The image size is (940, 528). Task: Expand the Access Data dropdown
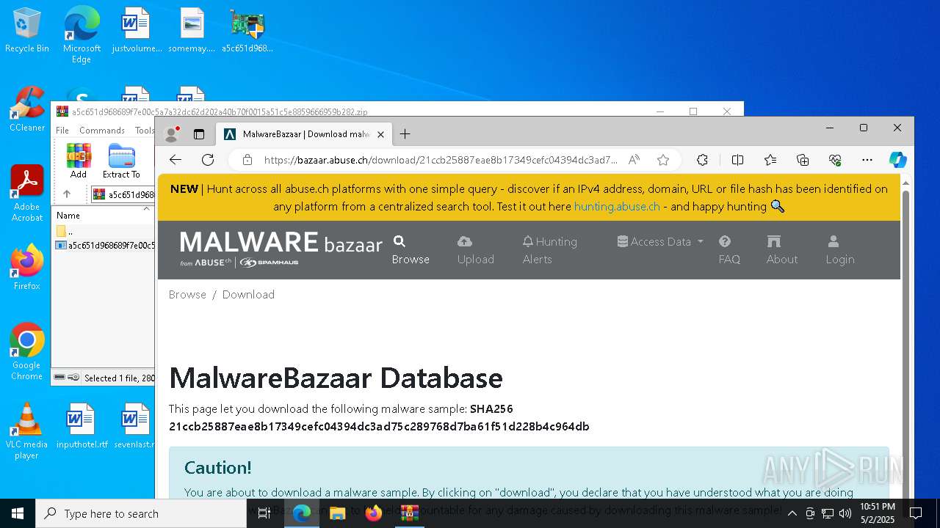click(x=660, y=241)
